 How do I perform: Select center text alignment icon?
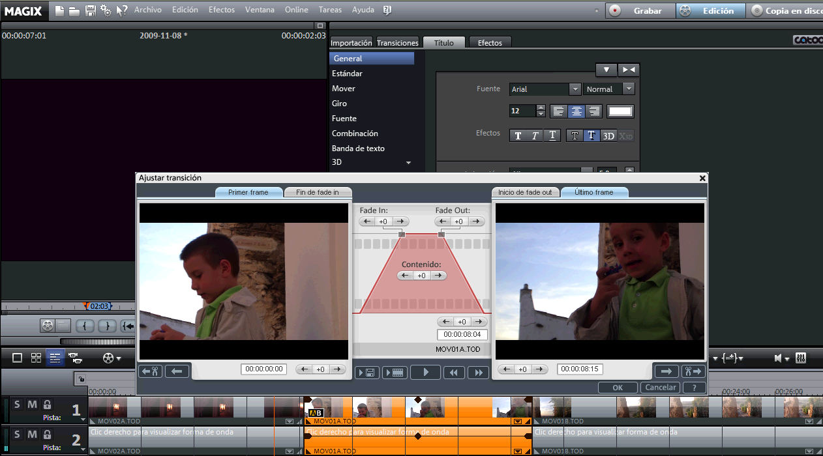point(576,111)
